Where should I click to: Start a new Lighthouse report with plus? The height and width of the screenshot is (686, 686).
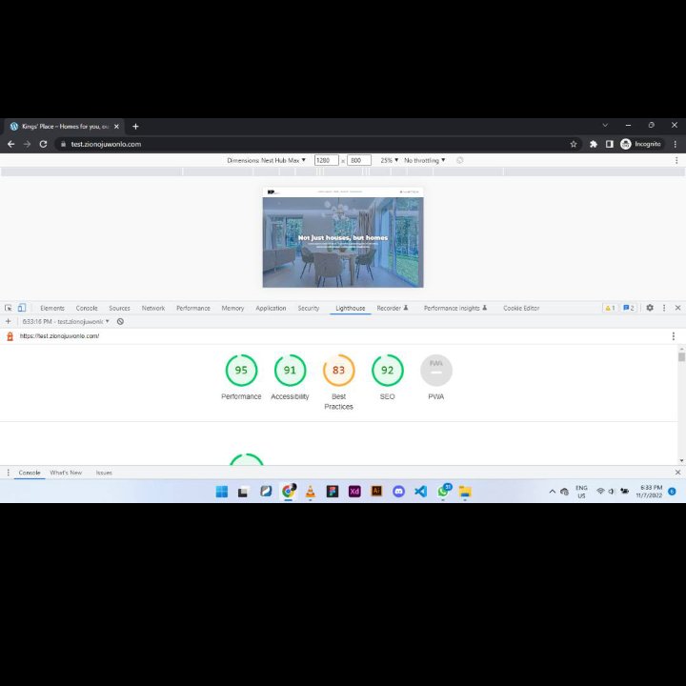[x=8, y=322]
